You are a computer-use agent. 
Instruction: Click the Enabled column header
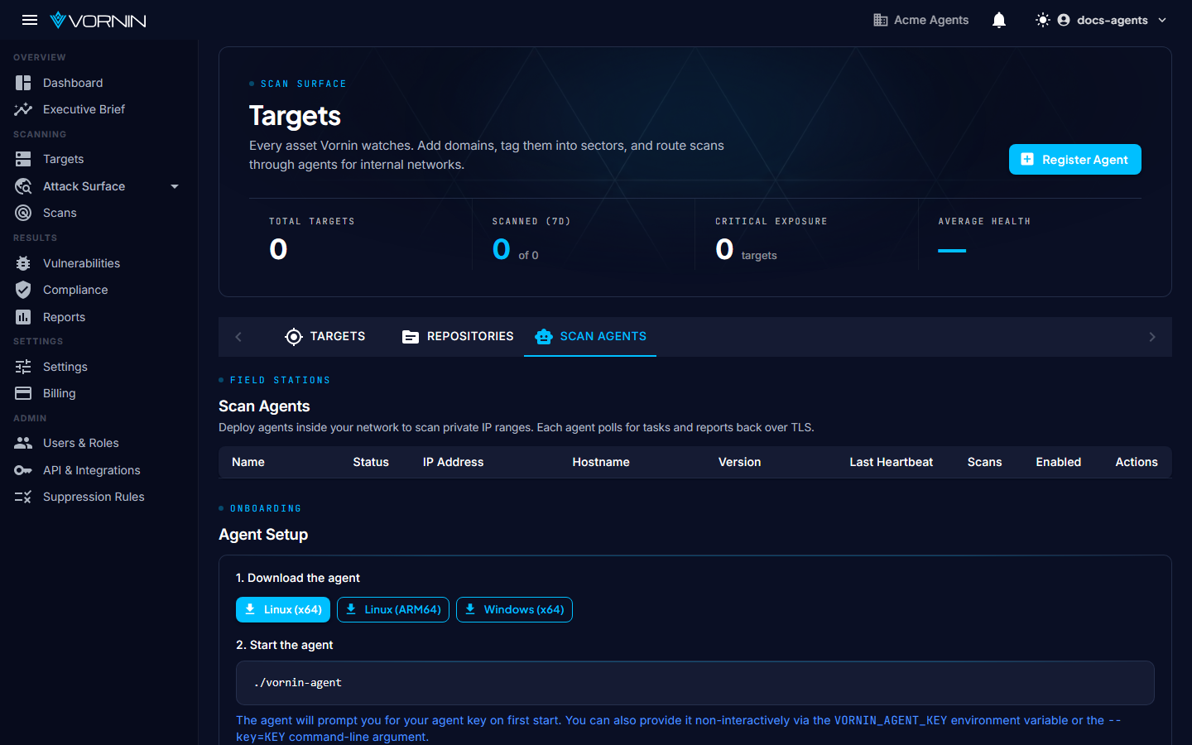click(1058, 462)
